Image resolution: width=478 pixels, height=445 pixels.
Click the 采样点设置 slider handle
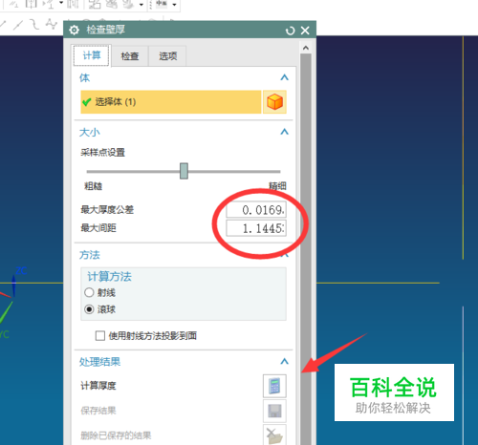tap(184, 171)
